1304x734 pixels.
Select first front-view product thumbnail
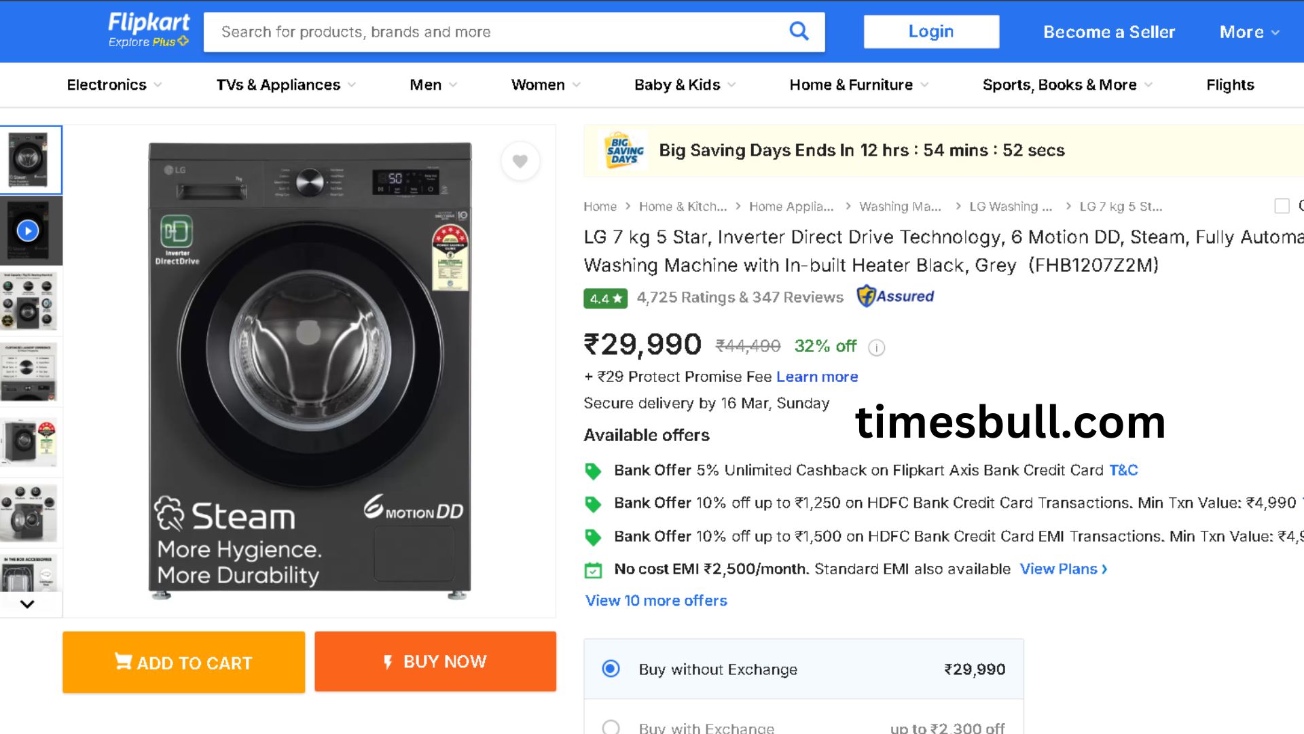point(28,160)
